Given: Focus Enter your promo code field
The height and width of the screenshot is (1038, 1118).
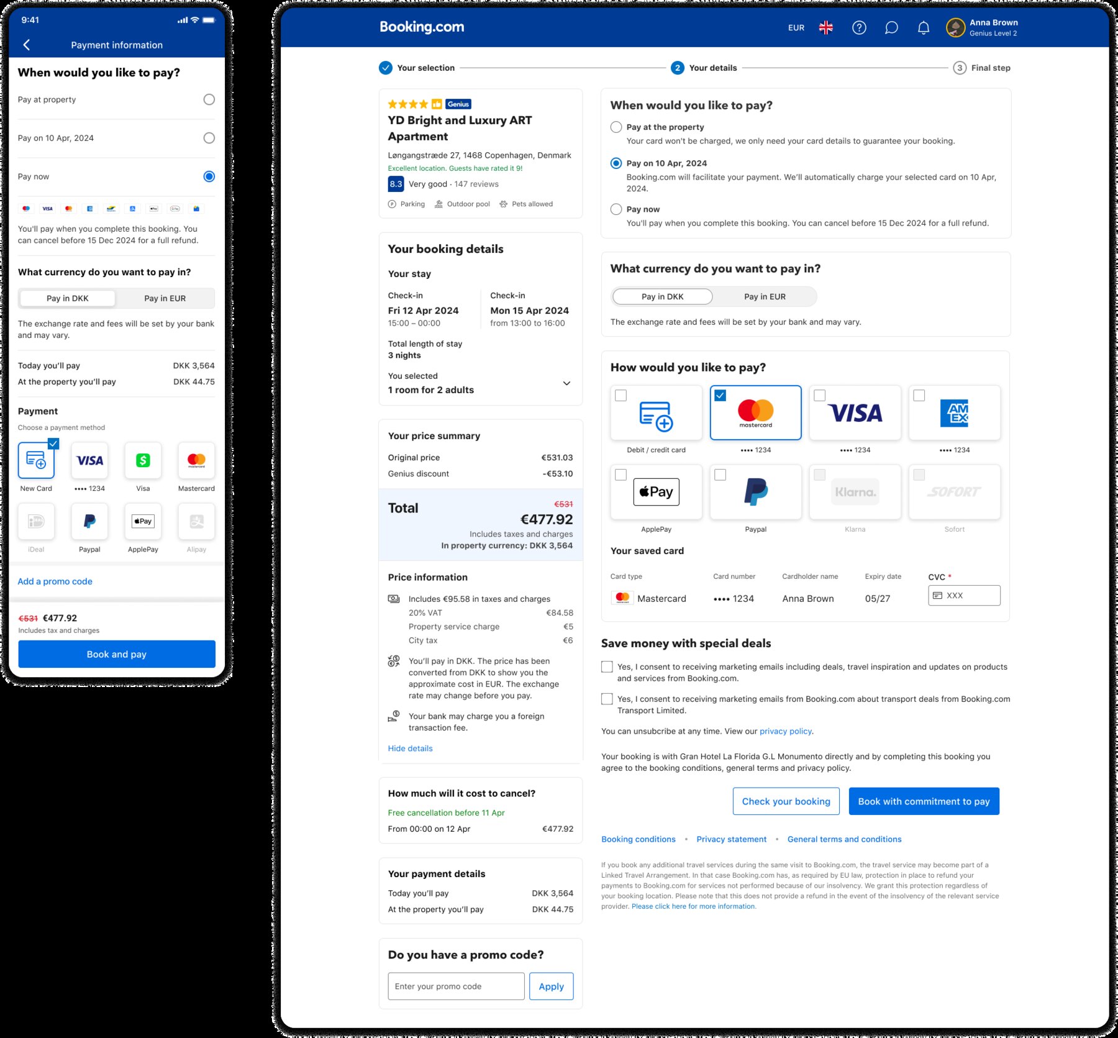Looking at the screenshot, I should (457, 986).
